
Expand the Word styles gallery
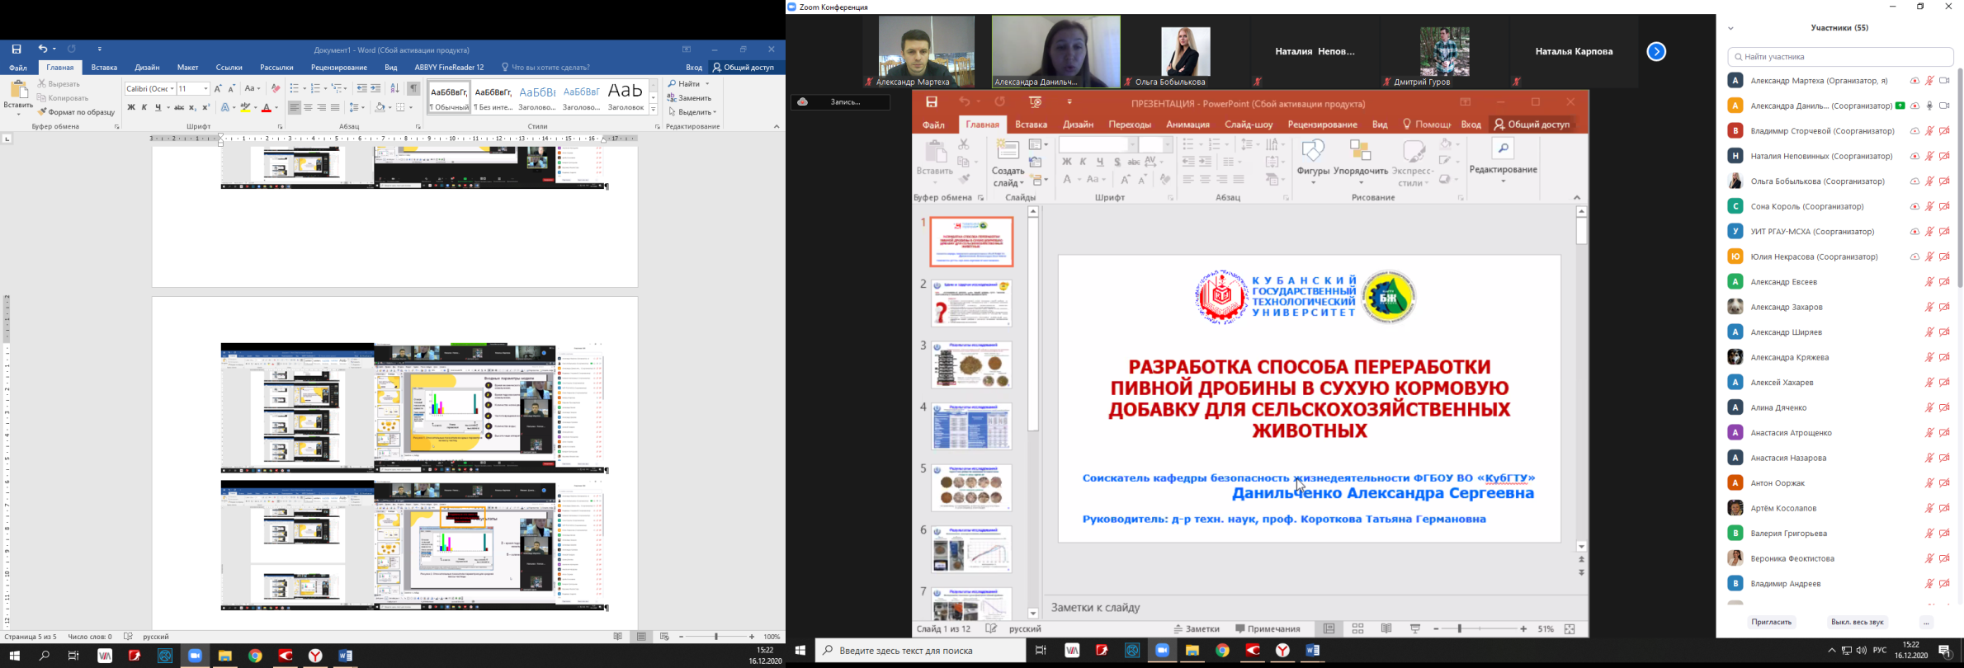pyautogui.click(x=654, y=111)
